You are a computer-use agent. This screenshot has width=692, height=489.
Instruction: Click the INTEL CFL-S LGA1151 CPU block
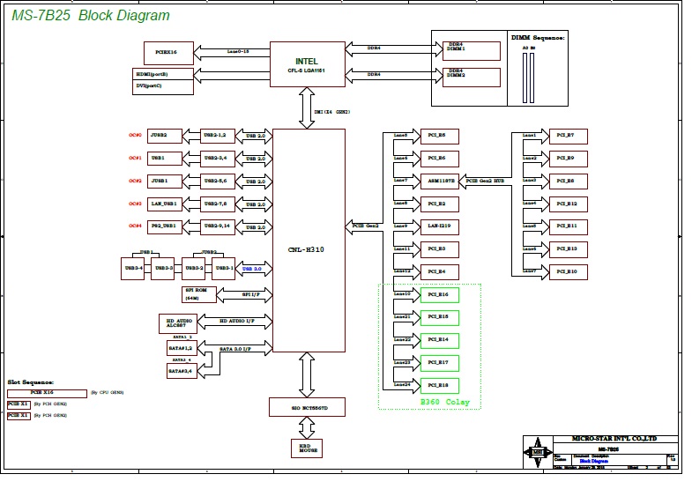[x=306, y=64]
